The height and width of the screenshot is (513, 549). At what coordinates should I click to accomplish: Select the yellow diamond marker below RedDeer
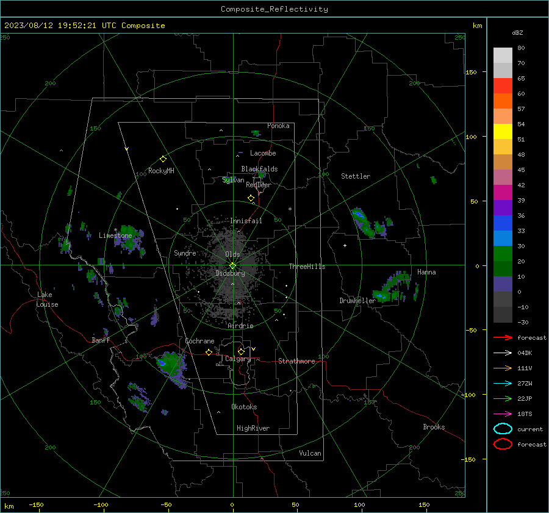(251, 198)
